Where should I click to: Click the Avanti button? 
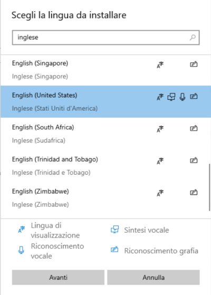(x=58, y=277)
